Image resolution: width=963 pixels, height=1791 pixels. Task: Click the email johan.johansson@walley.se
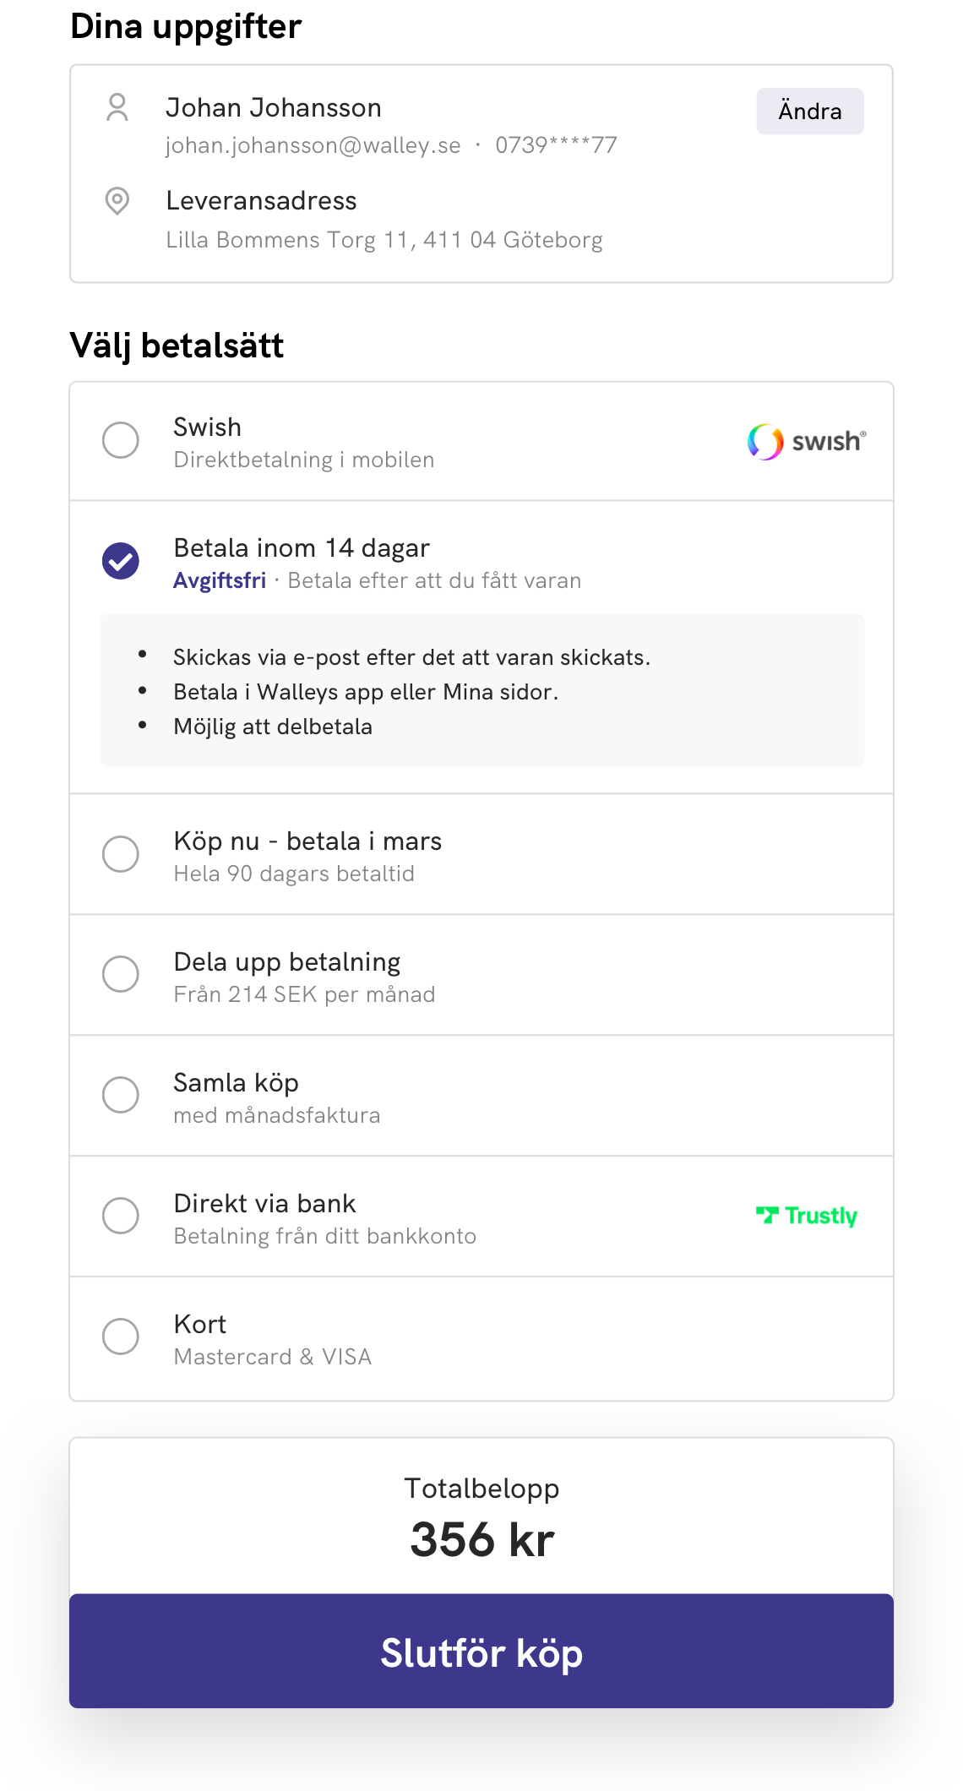tap(313, 145)
